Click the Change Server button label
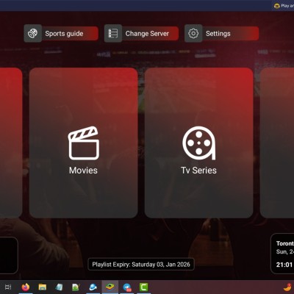 (147, 34)
